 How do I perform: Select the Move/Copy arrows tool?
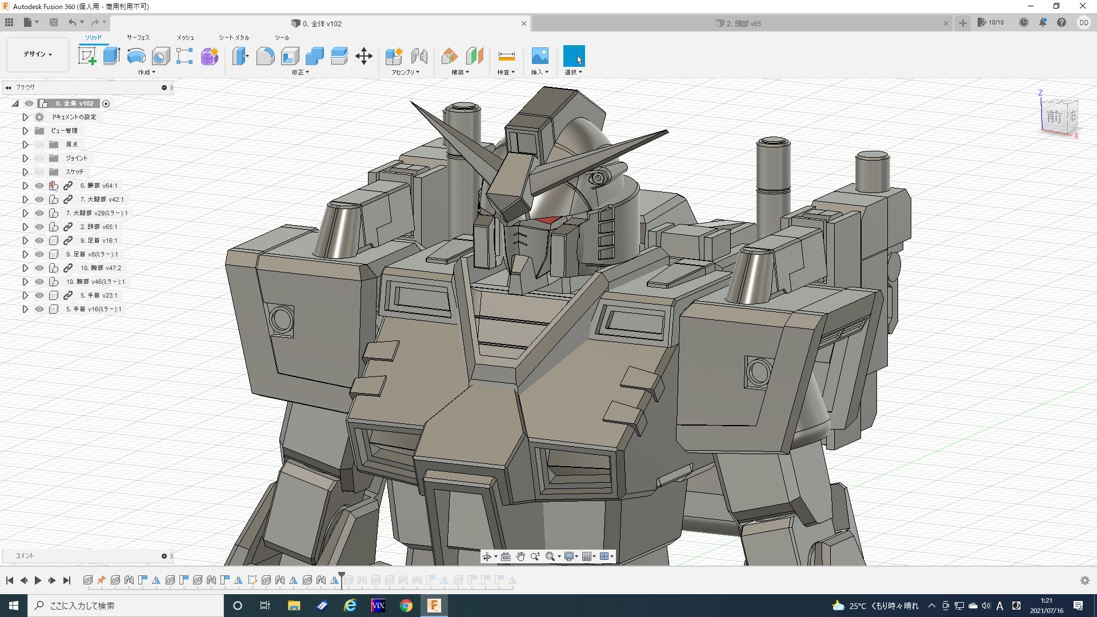pos(363,56)
